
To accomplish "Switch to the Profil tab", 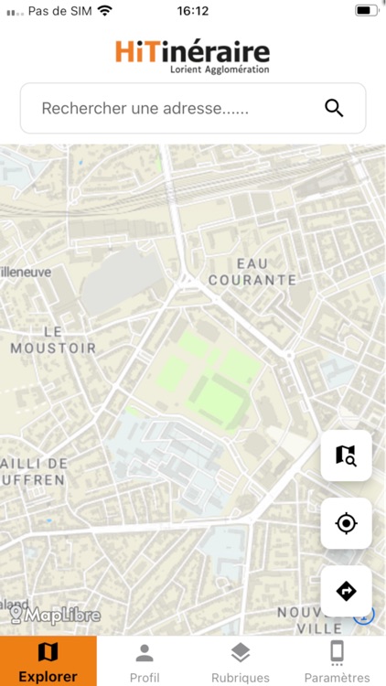I will [145, 660].
